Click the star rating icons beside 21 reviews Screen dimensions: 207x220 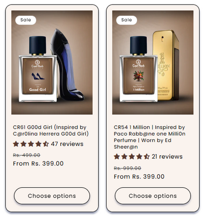coord(132,156)
